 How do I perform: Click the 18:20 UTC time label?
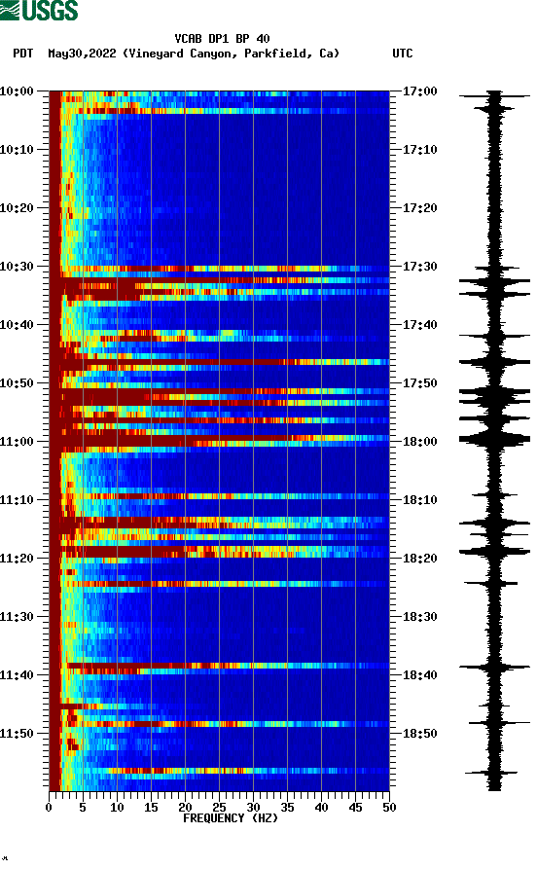[x=419, y=559]
